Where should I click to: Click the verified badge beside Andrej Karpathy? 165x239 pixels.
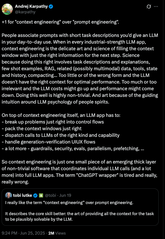(51, 7)
